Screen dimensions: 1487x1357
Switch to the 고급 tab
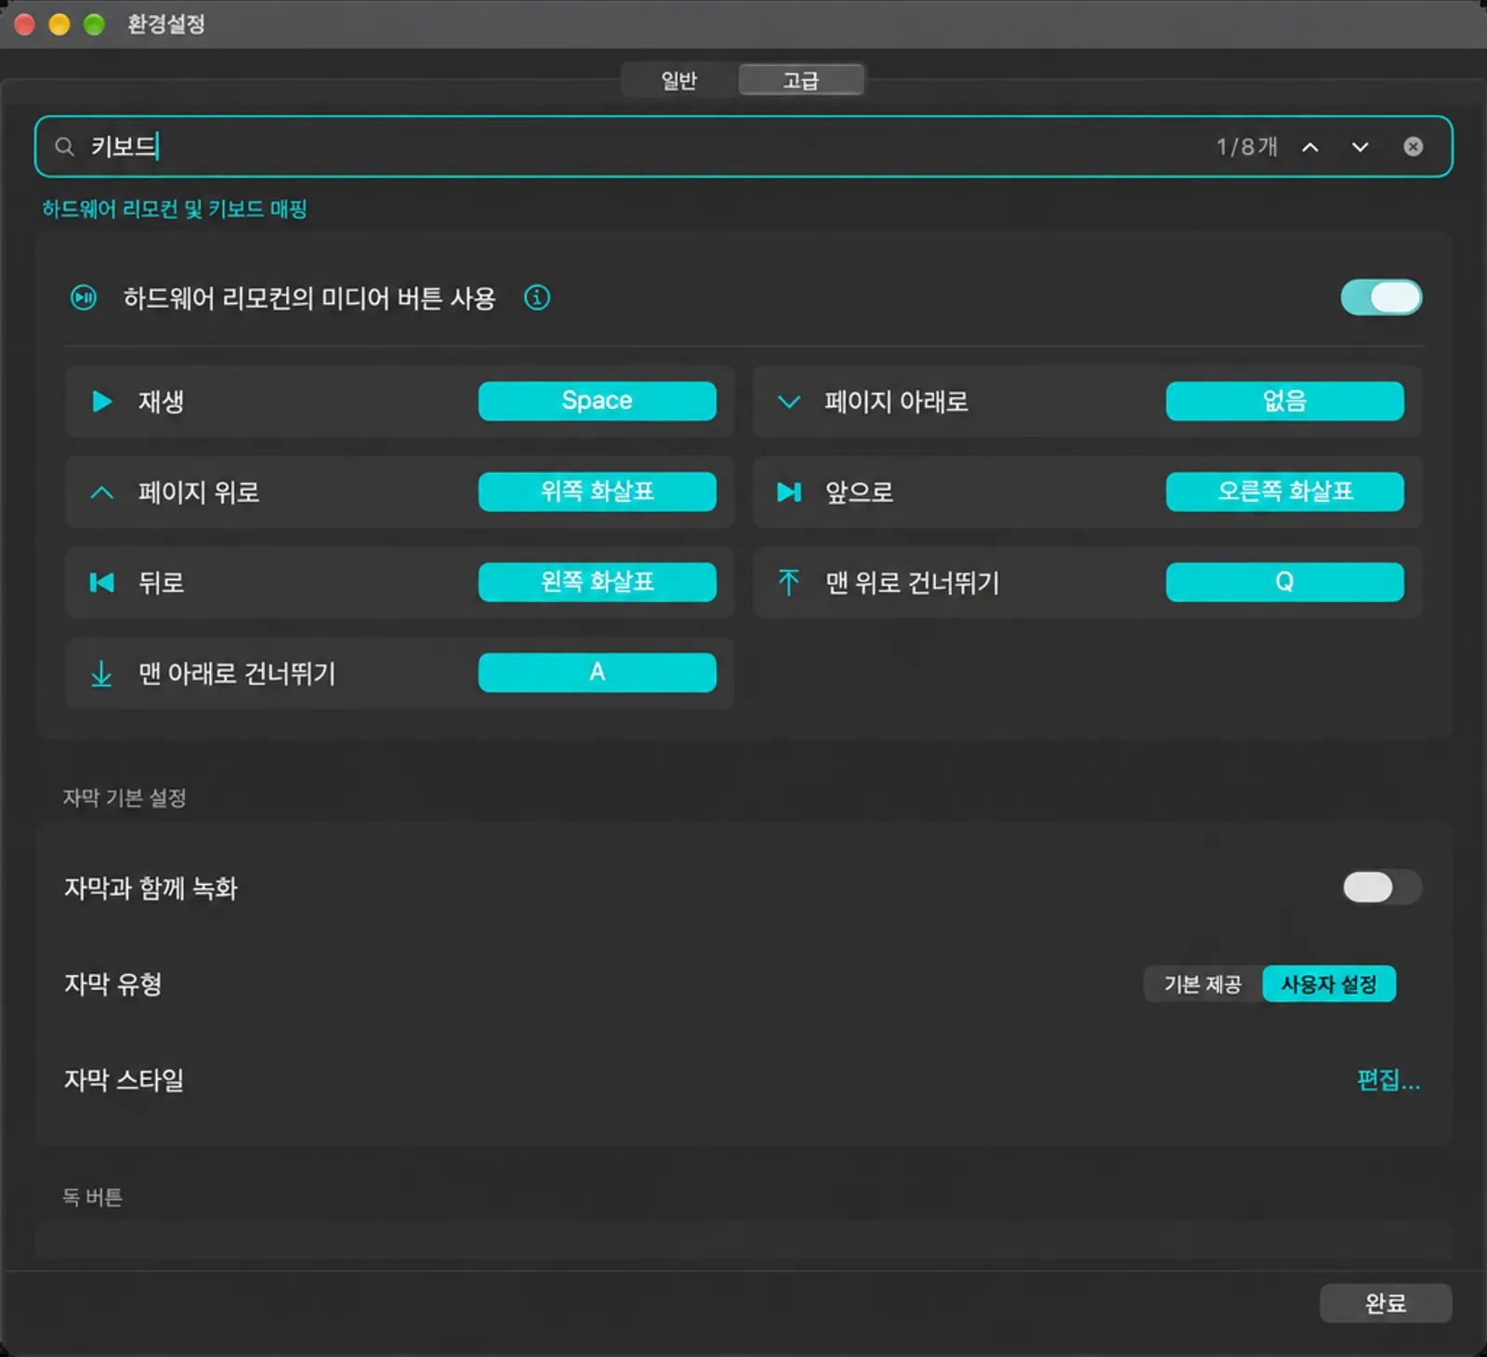(801, 81)
